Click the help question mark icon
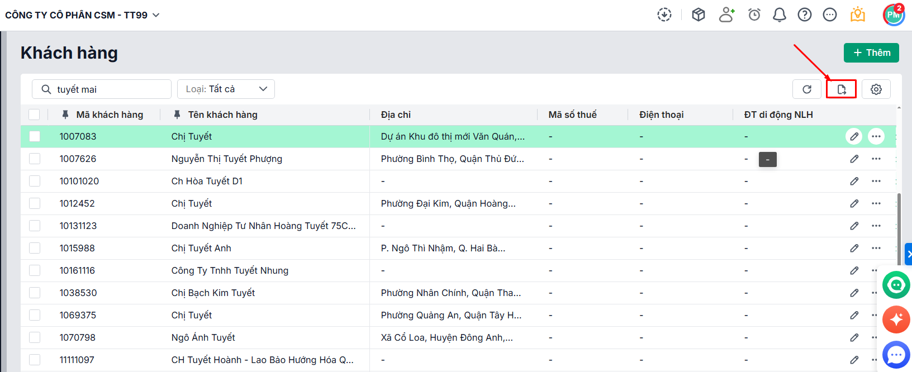 (804, 15)
